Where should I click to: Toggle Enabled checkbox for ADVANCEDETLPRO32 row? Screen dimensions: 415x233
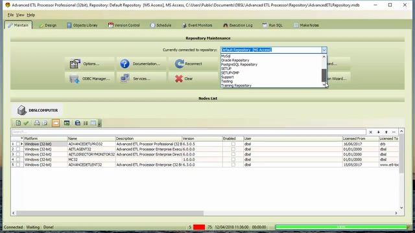click(233, 144)
